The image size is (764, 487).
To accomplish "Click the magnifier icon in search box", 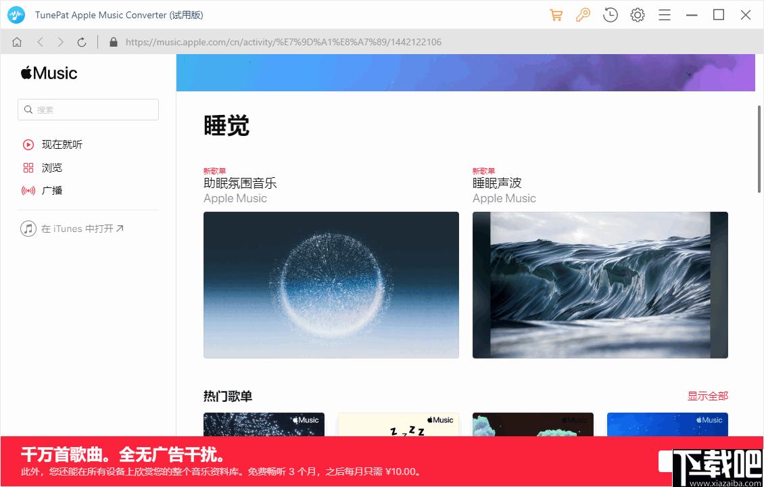I will pos(28,110).
